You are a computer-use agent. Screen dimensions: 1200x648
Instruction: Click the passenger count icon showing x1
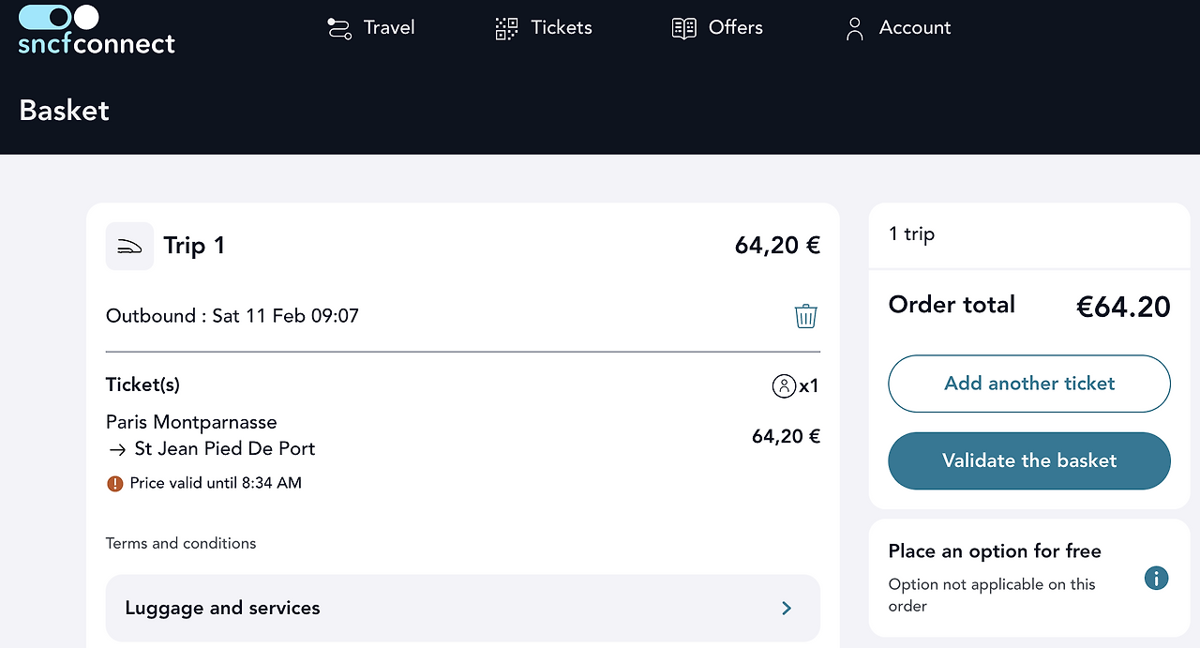tap(784, 385)
